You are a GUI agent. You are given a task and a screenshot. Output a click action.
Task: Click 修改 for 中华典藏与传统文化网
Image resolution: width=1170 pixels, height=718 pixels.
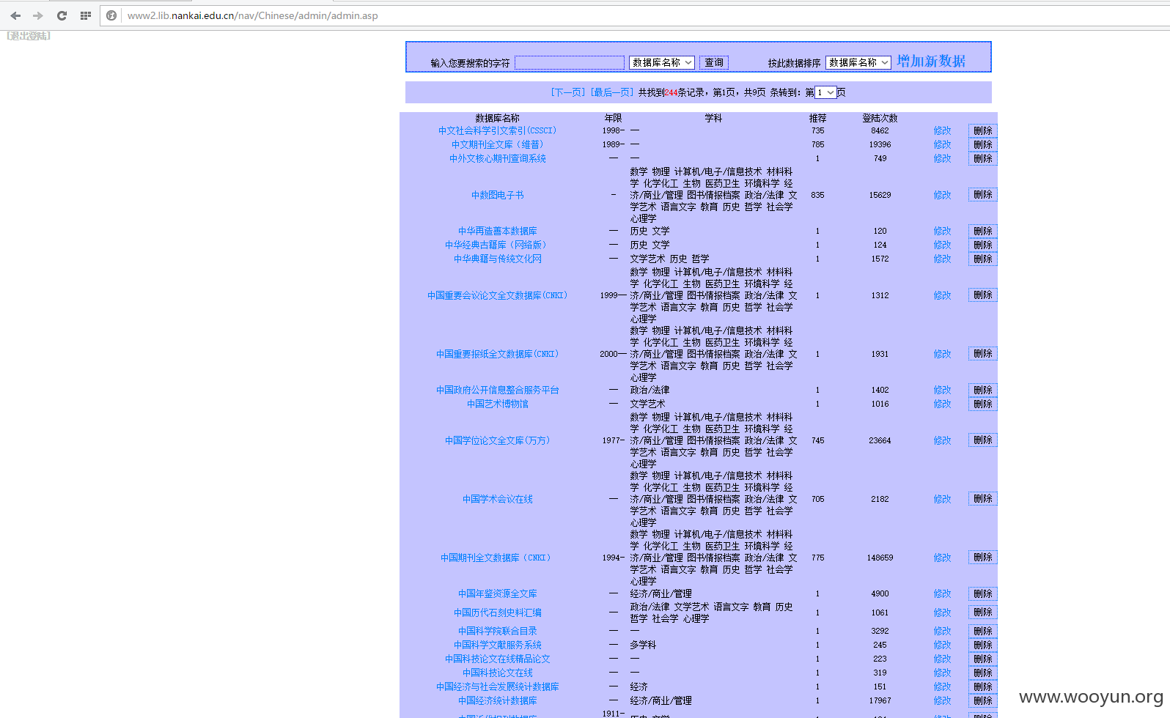(943, 259)
